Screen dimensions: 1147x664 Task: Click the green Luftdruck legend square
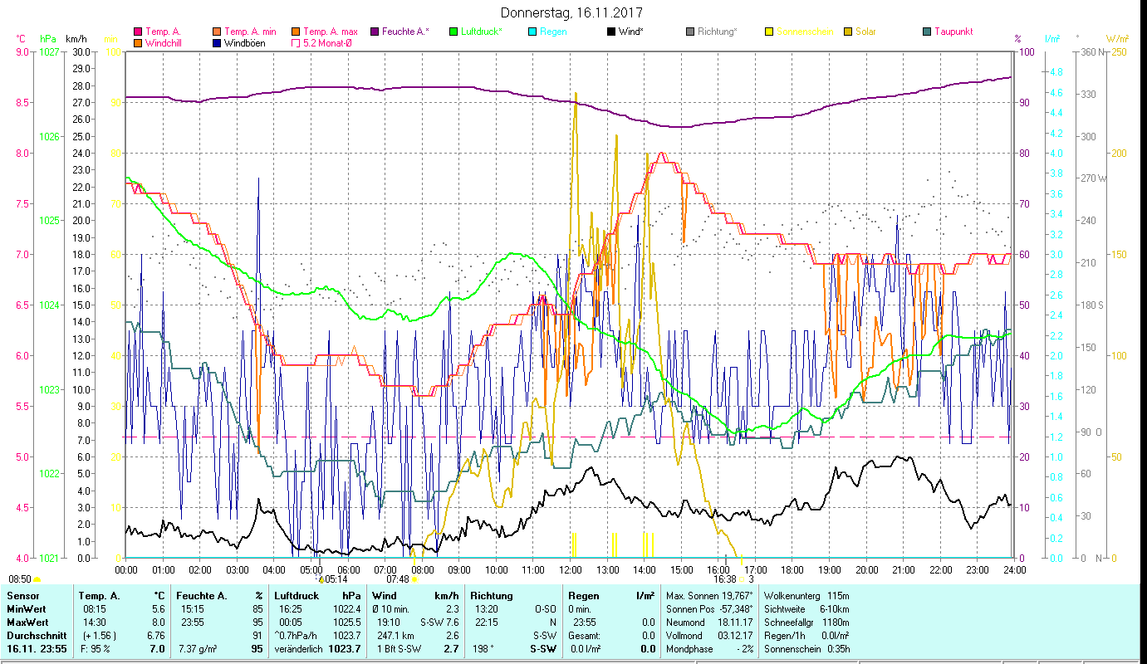coord(453,32)
